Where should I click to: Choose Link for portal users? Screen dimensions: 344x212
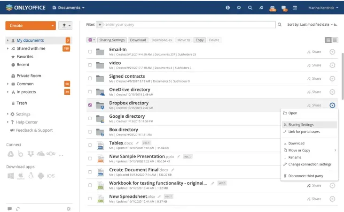309,132
